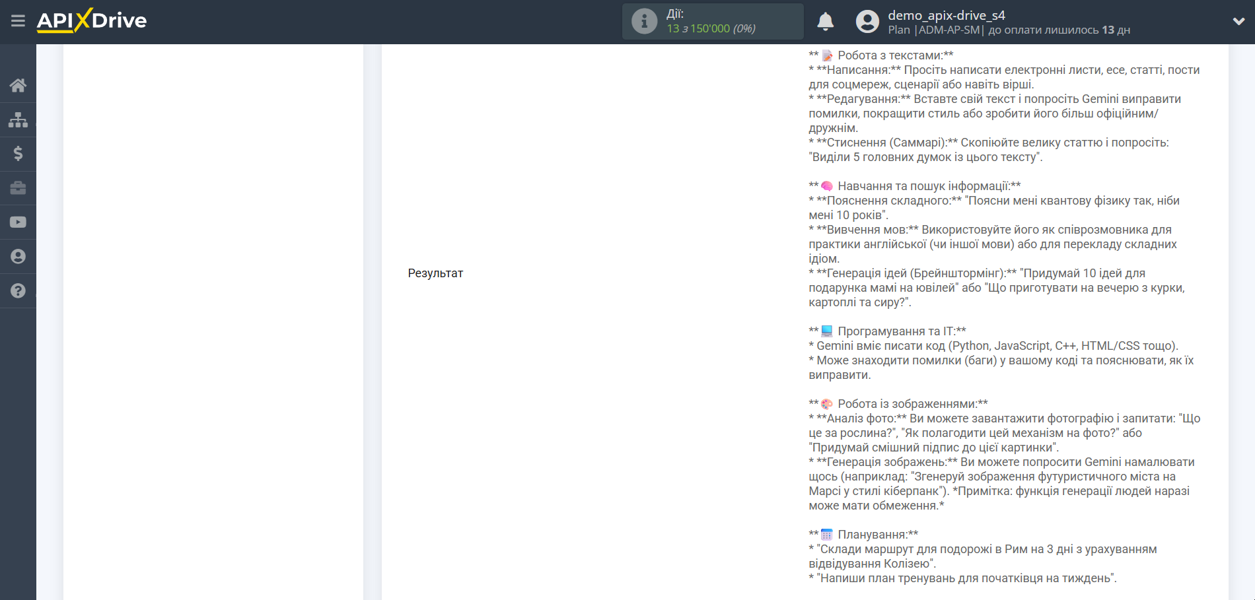The image size is (1255, 600).
Task: Click the user avatar in header
Action: coord(867,22)
